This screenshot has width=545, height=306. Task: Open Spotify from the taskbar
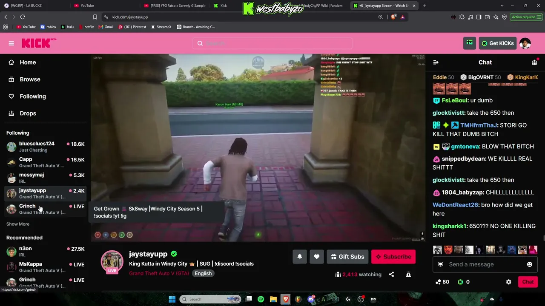click(261, 299)
